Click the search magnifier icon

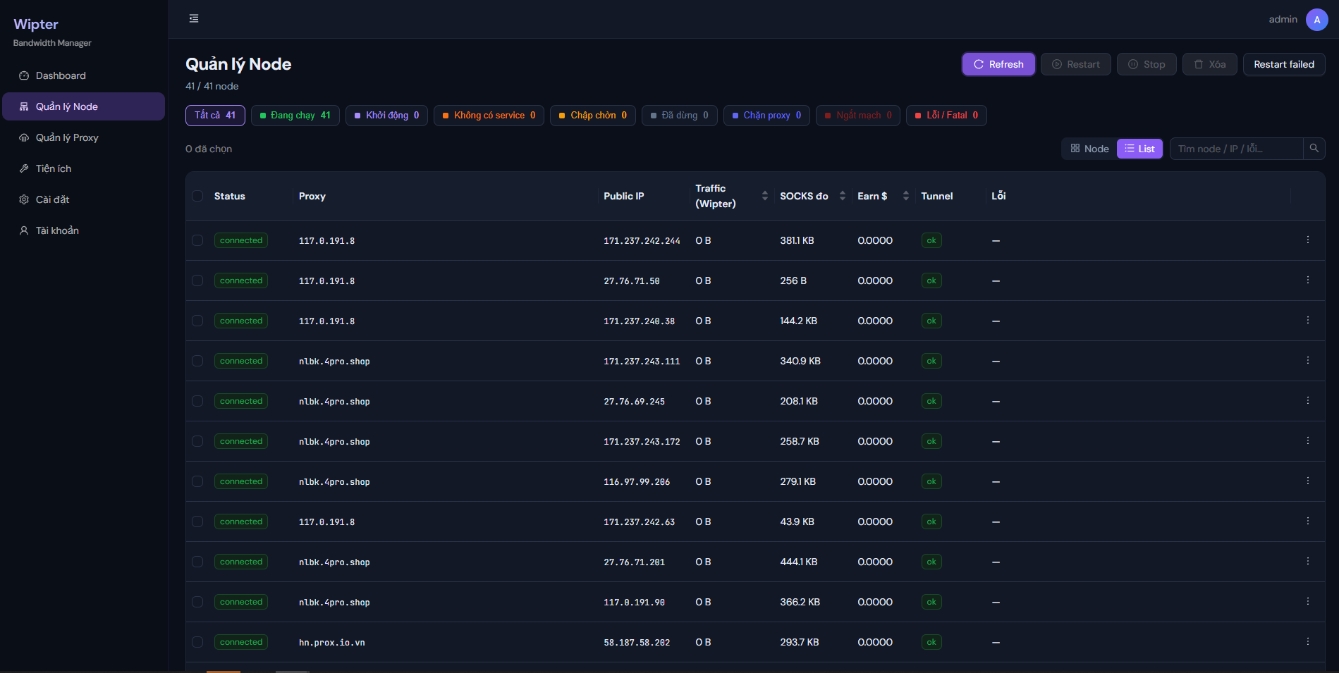click(x=1314, y=149)
